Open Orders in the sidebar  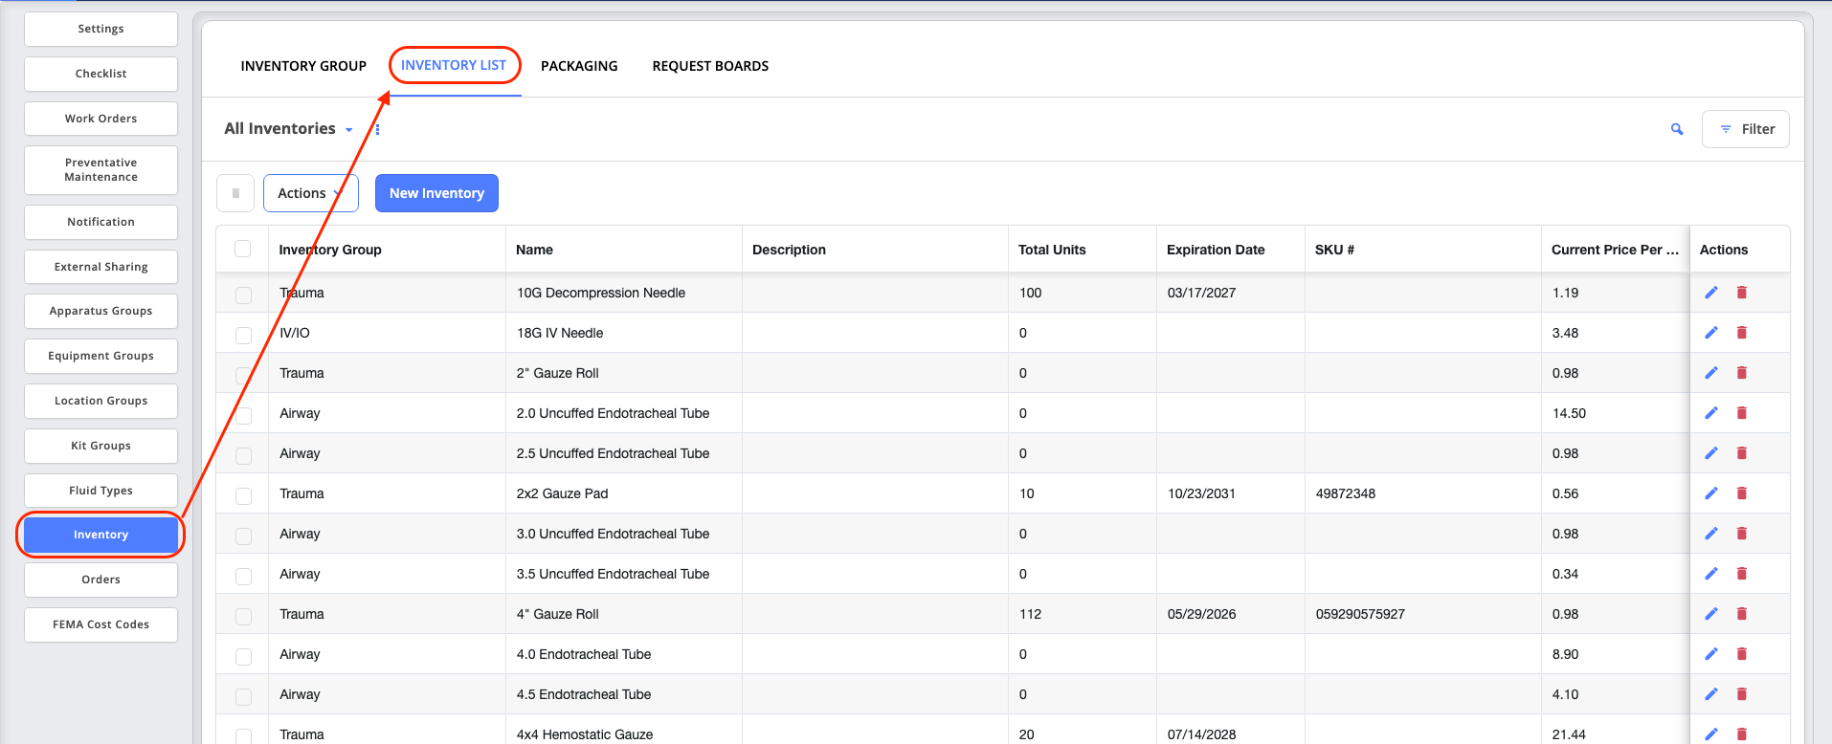pyautogui.click(x=101, y=580)
